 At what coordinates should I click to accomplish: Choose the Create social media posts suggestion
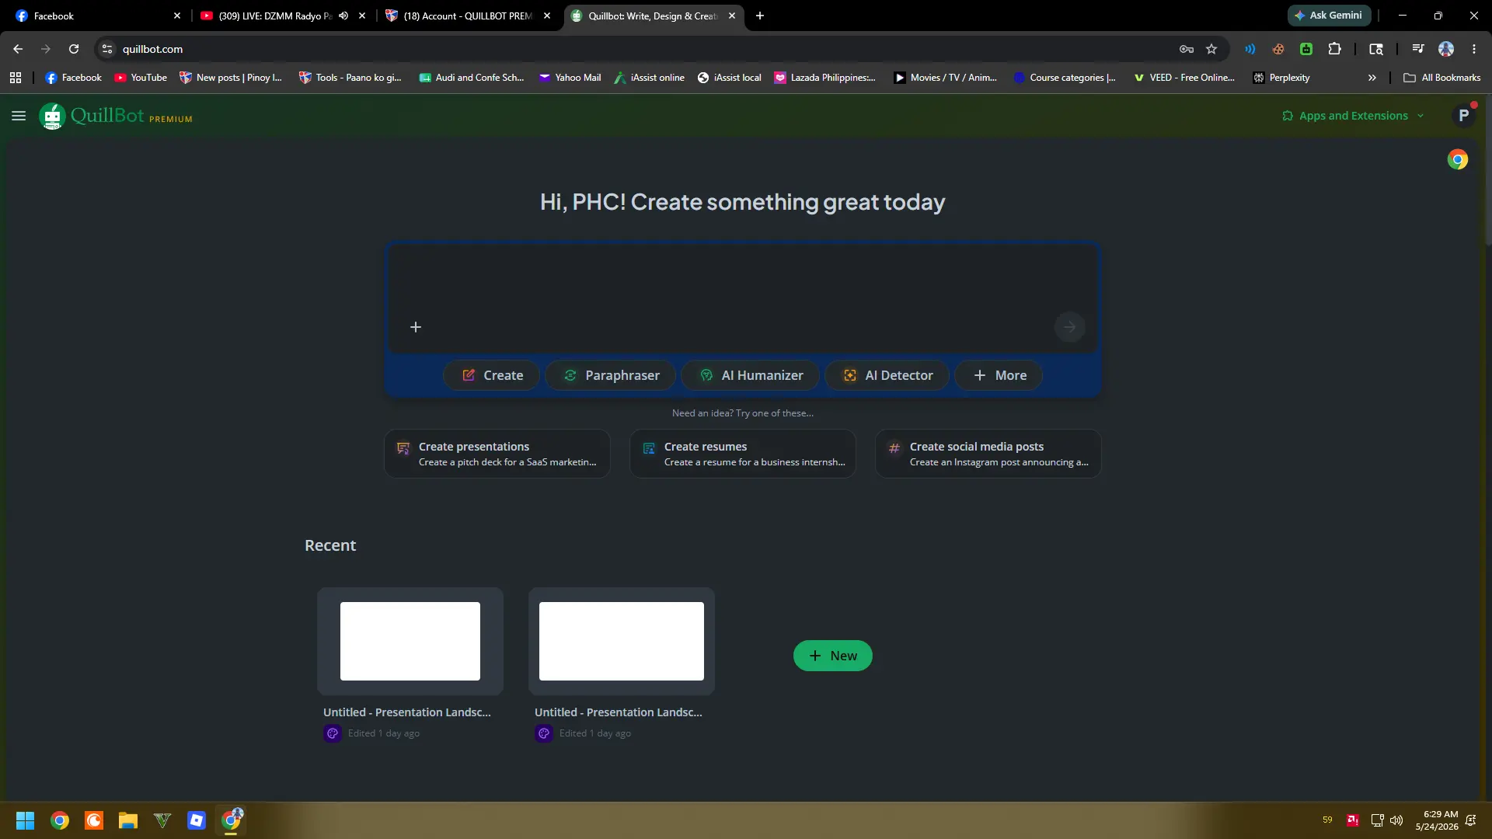[x=988, y=454]
